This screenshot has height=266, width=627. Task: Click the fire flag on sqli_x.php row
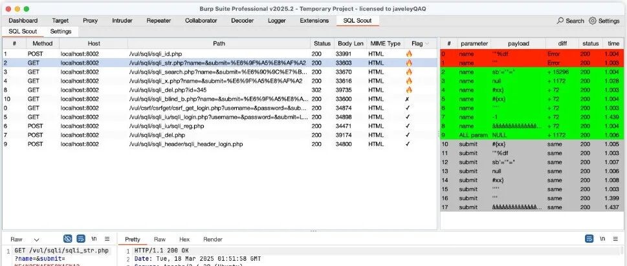pyautogui.click(x=409, y=81)
